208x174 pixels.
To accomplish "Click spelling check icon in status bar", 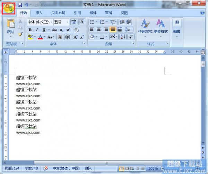I will pyautogui.click(x=45, y=168).
